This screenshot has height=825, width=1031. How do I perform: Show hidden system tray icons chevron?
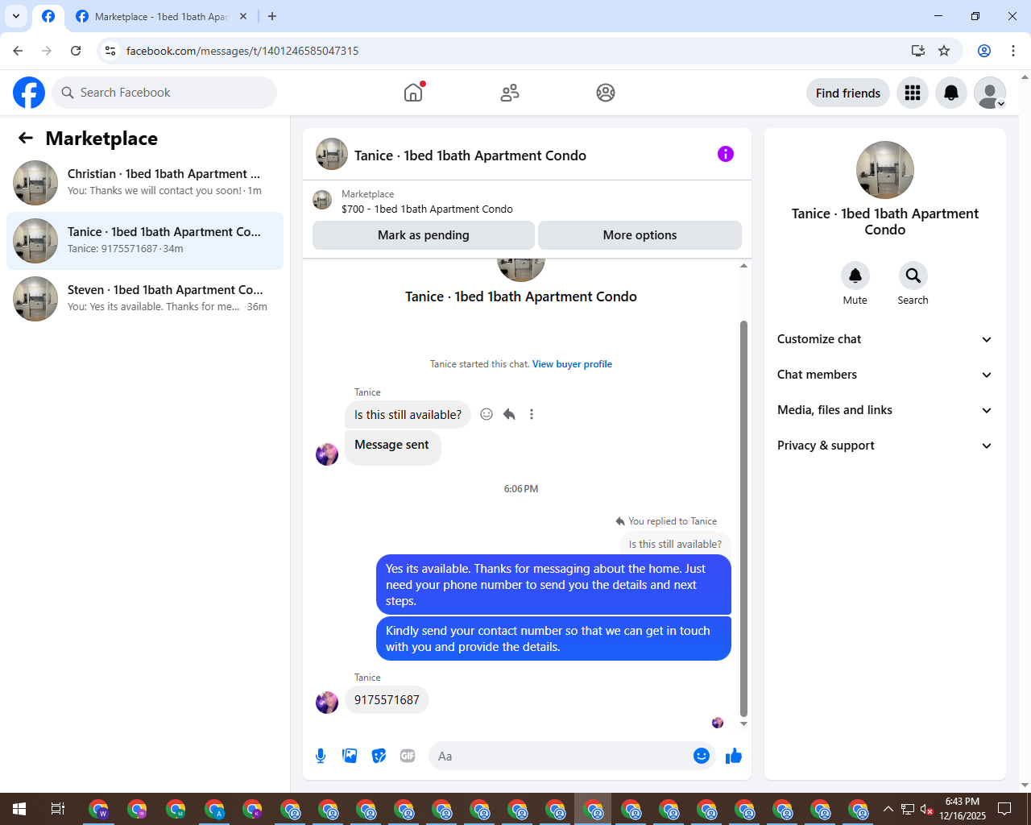click(888, 809)
